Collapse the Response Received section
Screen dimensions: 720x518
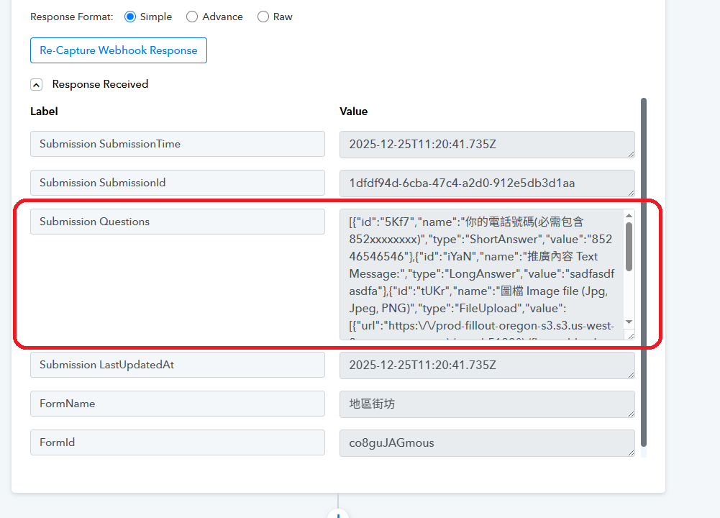coord(36,85)
